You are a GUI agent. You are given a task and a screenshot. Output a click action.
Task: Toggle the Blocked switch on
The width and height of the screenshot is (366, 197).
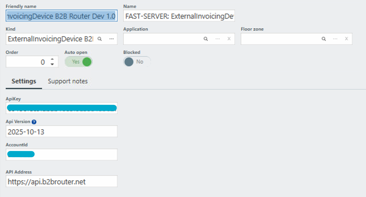pyautogui.click(x=137, y=62)
